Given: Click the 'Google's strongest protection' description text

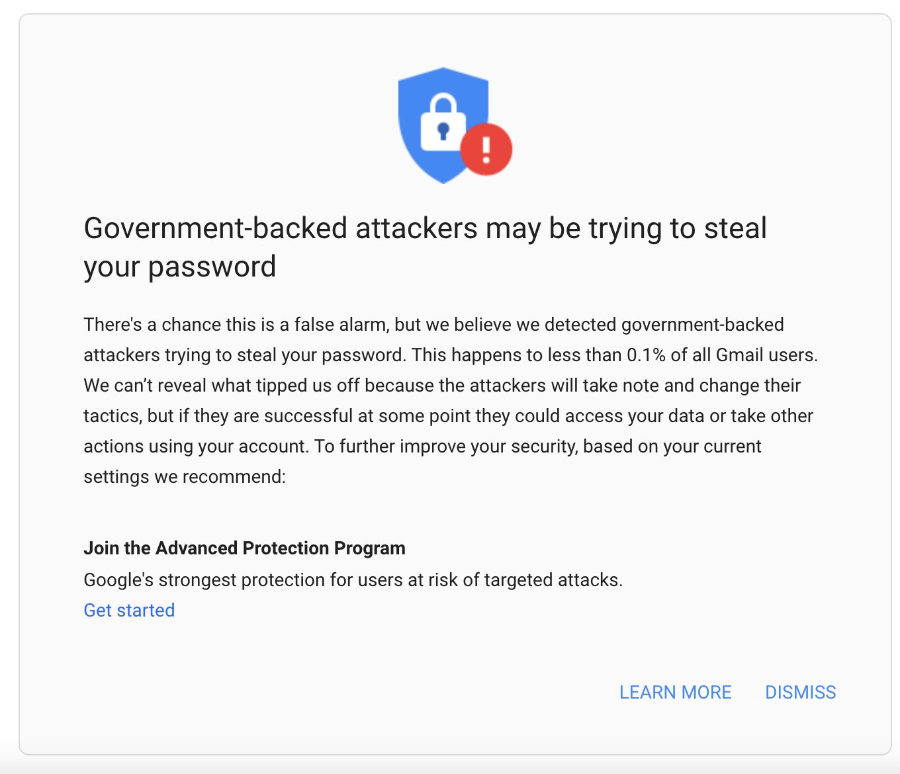Looking at the screenshot, I should [x=353, y=580].
